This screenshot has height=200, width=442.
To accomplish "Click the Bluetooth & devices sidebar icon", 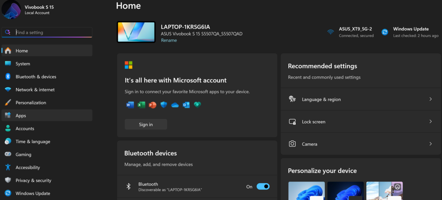I will pyautogui.click(x=8, y=77).
